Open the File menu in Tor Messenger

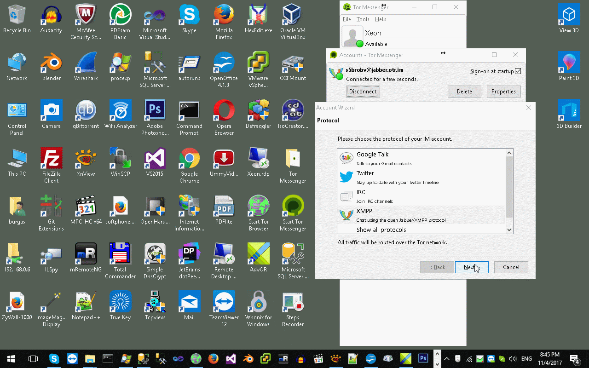tap(347, 19)
